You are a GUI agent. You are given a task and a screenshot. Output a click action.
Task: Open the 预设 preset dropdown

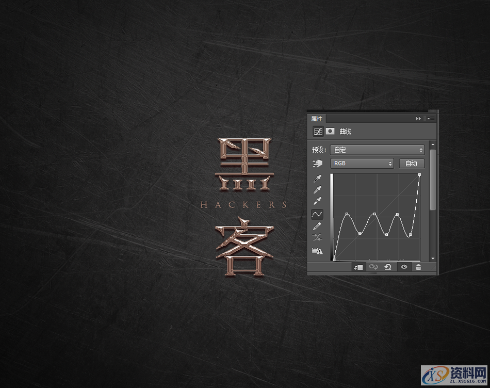click(377, 150)
